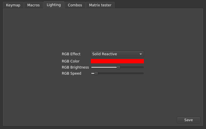Open the Matrix tester tab
206x129 pixels.
100,5
